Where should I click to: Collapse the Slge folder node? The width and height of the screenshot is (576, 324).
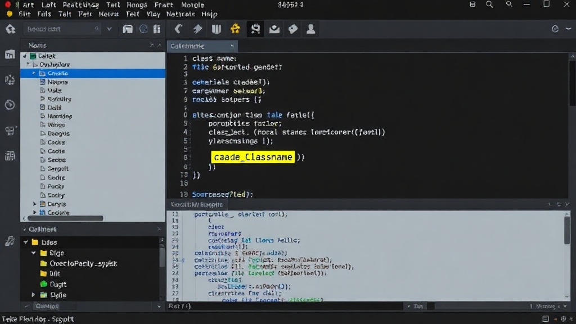click(x=33, y=253)
